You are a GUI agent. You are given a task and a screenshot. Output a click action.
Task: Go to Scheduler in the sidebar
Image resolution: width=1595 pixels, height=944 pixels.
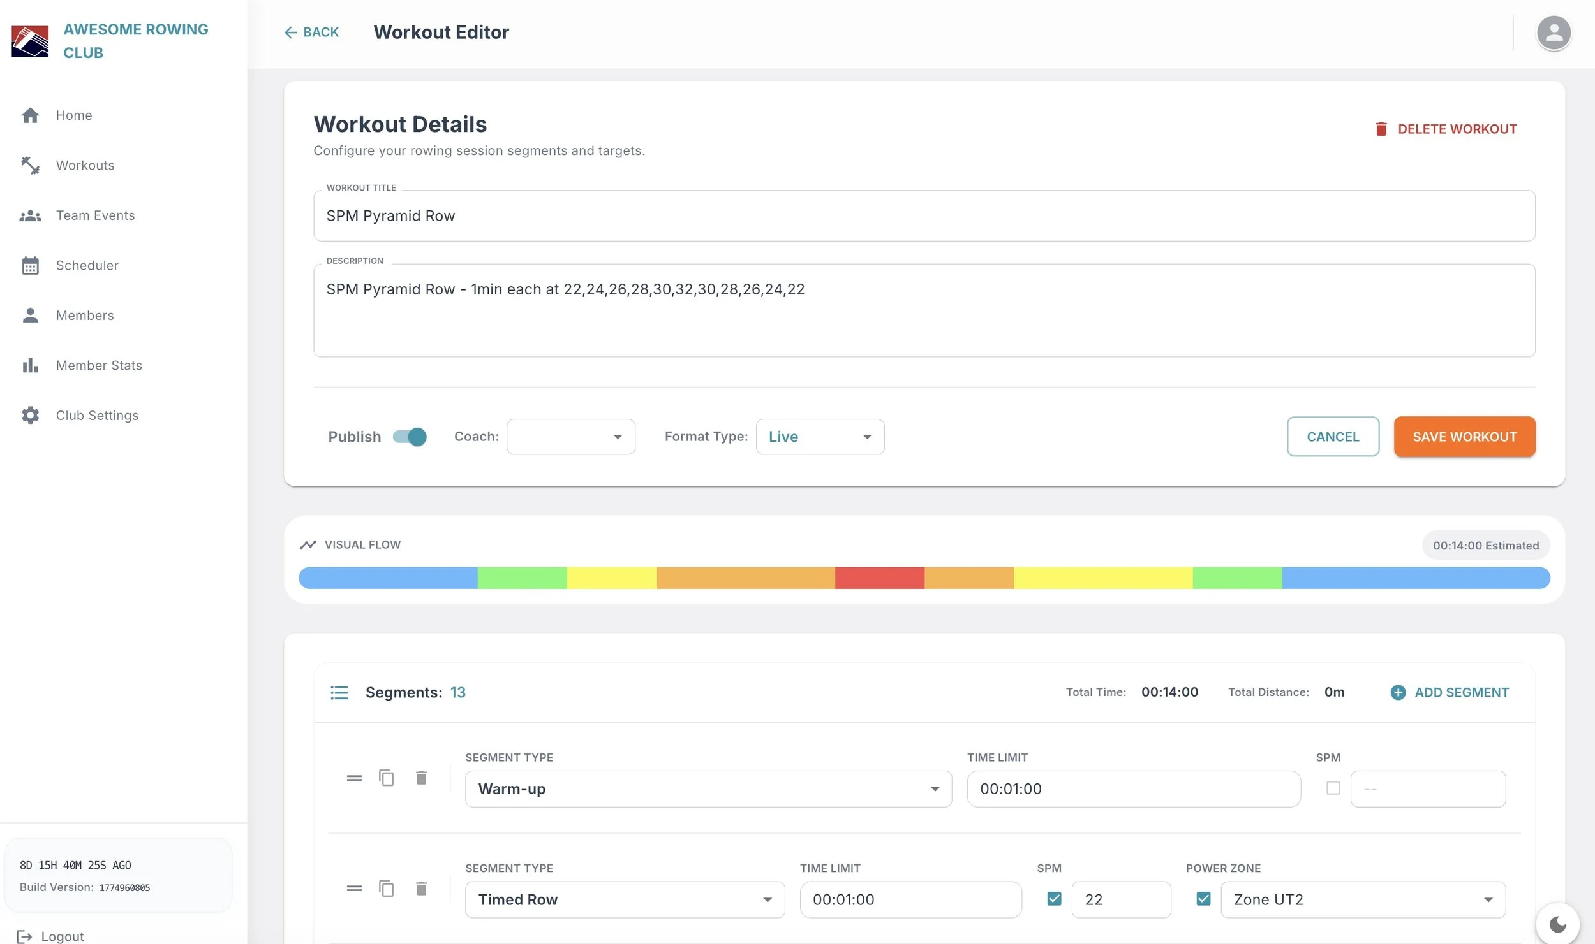point(87,265)
